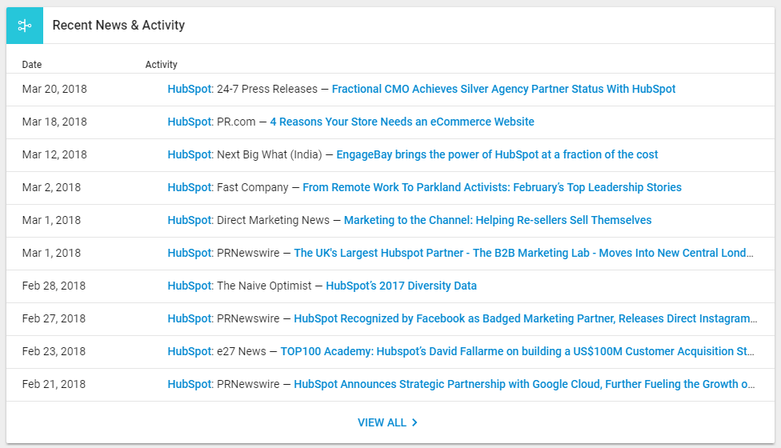Open HubSpot Google Cloud Partnership article
Screen dimensions: 781x448
524,385
